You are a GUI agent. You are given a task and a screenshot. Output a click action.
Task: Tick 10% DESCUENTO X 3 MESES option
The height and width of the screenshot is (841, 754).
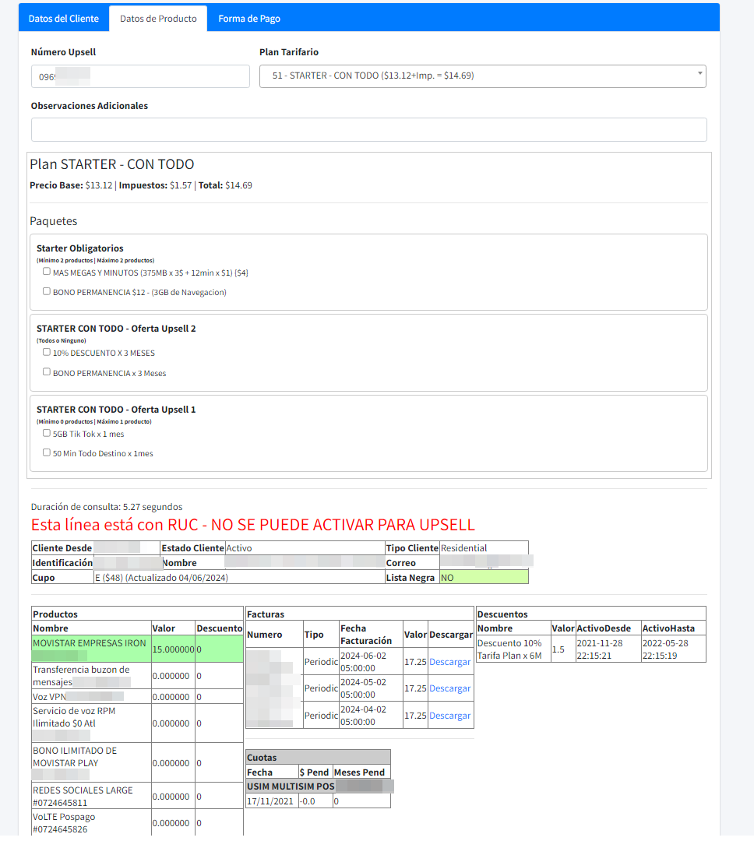point(47,352)
